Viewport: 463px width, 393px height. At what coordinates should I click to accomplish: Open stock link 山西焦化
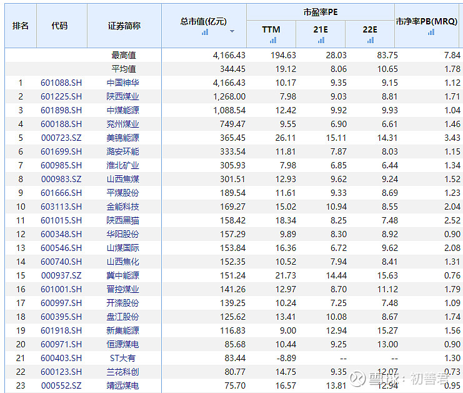click(123, 262)
